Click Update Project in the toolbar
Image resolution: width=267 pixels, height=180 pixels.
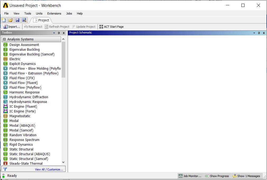click(x=84, y=27)
